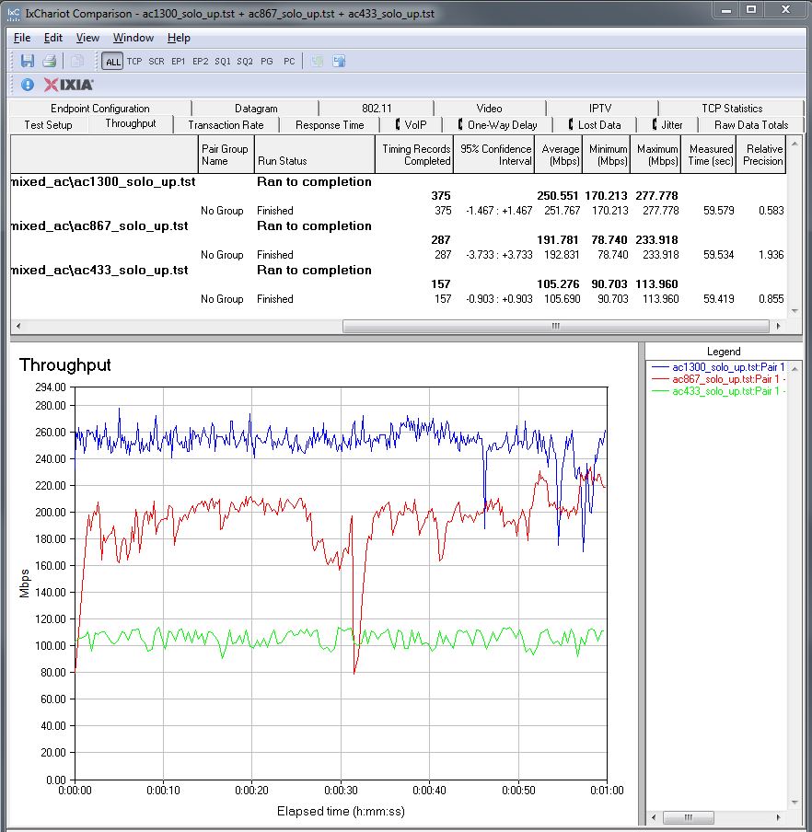Click the IxChariot title bar app icon
The width and height of the screenshot is (812, 832).
pyautogui.click(x=13, y=13)
